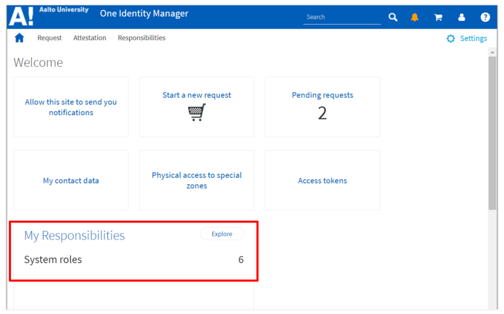Click into the Search input field
This screenshot has height=314, width=504.
click(x=342, y=17)
